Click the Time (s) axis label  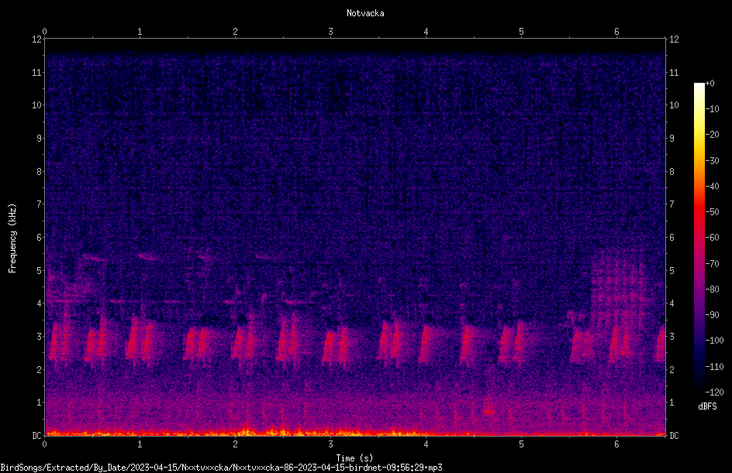coord(354,458)
